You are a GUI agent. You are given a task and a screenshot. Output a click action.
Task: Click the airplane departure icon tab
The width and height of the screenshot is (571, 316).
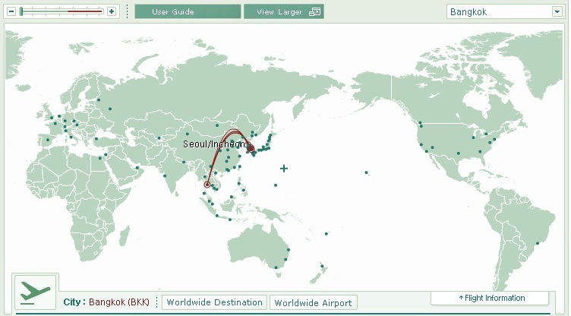pyautogui.click(x=35, y=292)
